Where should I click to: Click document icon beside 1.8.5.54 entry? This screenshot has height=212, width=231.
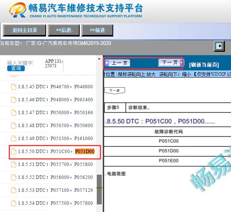(14, 203)
